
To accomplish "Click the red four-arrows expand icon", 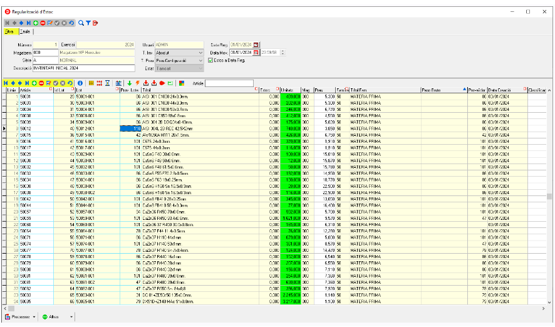I will (x=99, y=83).
